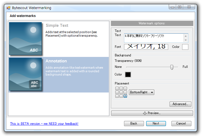
Task: Open the black background Color swatch
Action: pyautogui.click(x=128, y=75)
